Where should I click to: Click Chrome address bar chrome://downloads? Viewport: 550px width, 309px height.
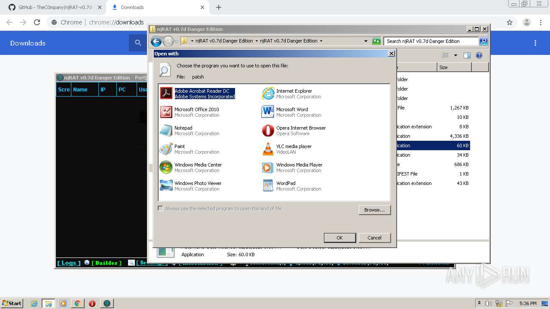click(116, 22)
